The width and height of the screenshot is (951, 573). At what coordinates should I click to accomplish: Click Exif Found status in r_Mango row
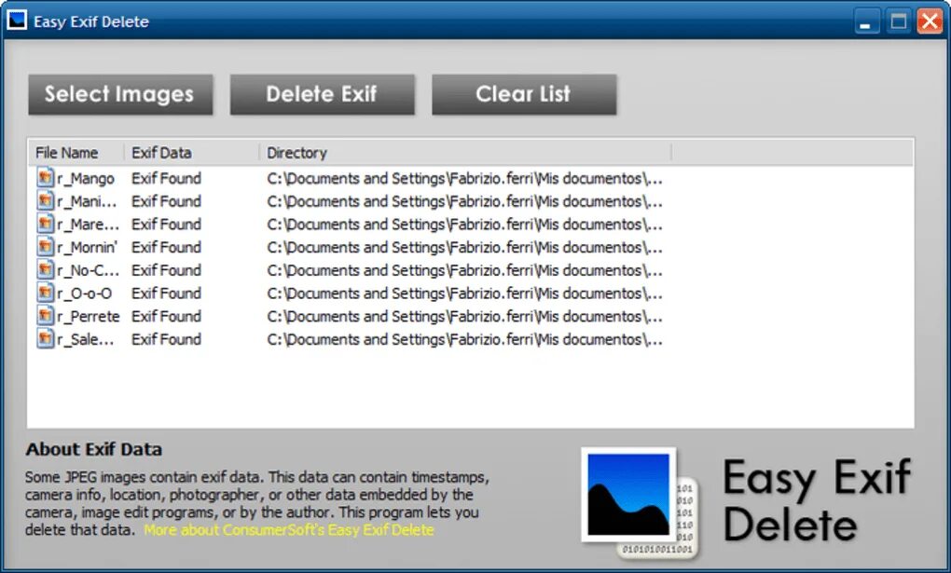166,179
